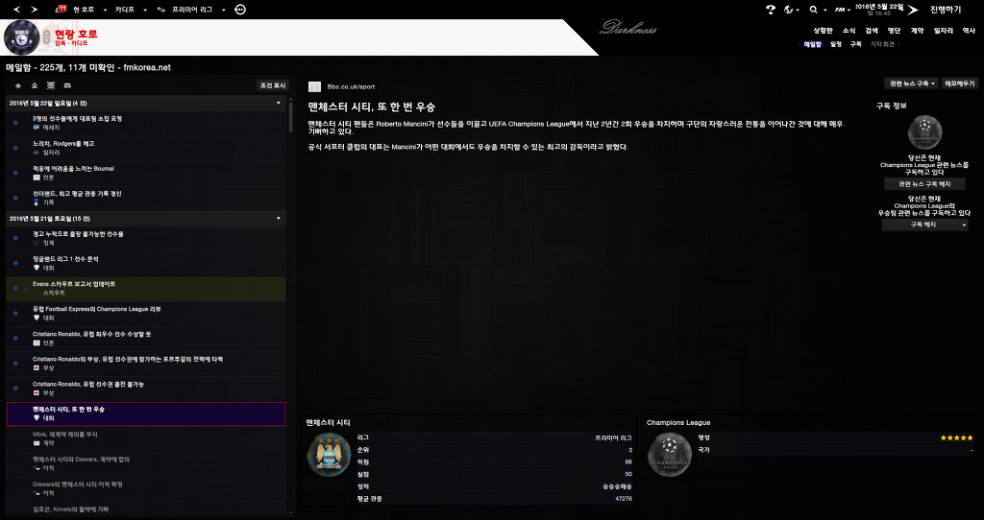
Task: Open the 명단 menu
Action: point(894,31)
